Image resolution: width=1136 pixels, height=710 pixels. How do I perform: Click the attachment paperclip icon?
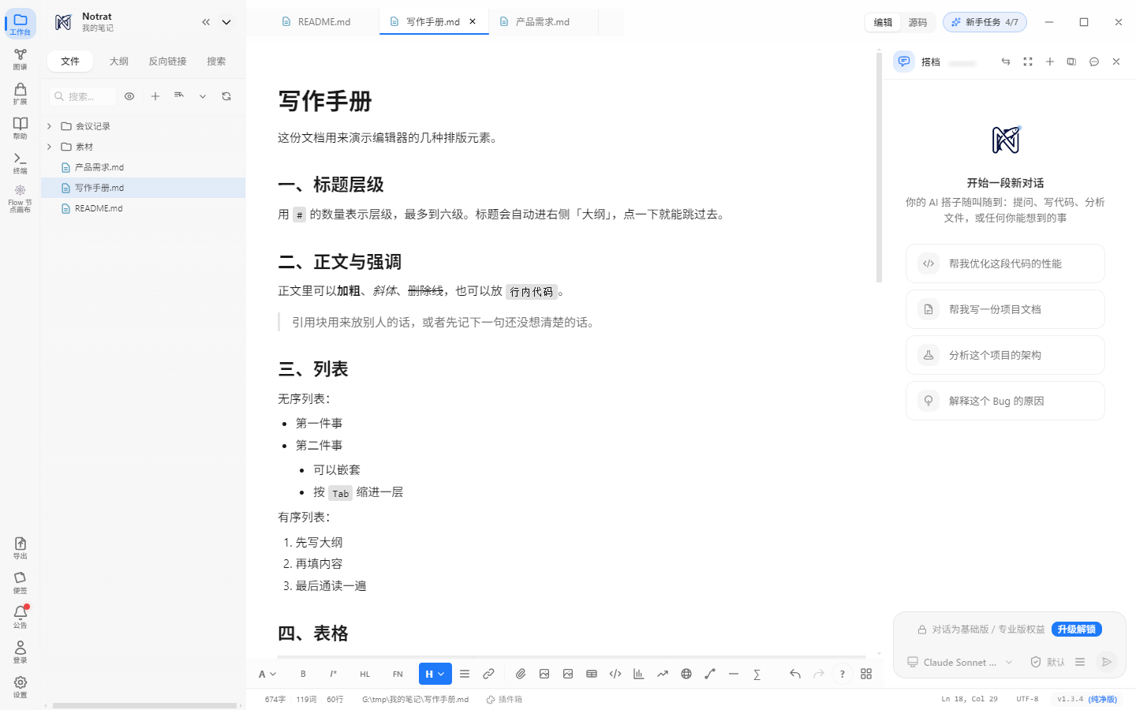521,674
